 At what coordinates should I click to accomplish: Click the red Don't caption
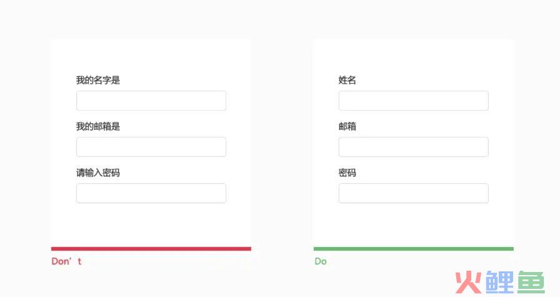click(x=66, y=261)
